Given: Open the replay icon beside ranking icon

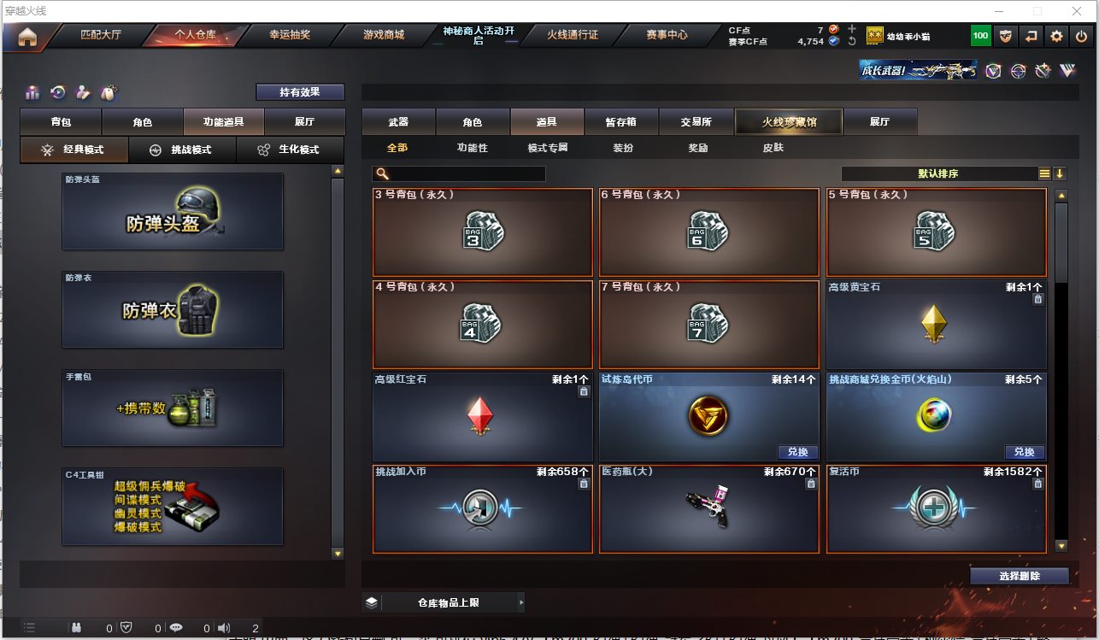Looking at the screenshot, I should click(58, 92).
